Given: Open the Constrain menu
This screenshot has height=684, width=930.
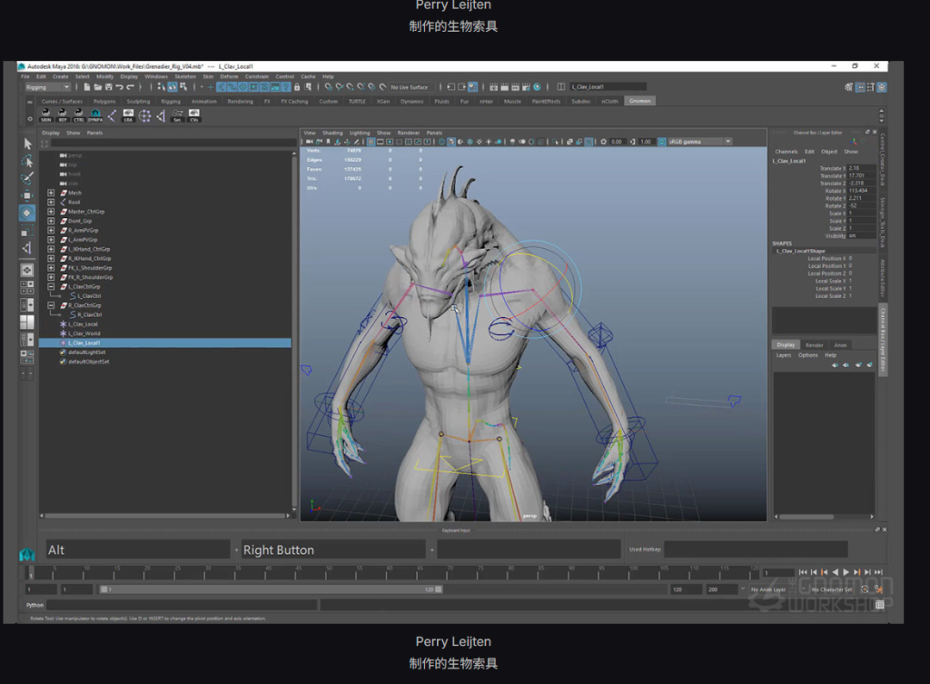Looking at the screenshot, I should point(257,76).
